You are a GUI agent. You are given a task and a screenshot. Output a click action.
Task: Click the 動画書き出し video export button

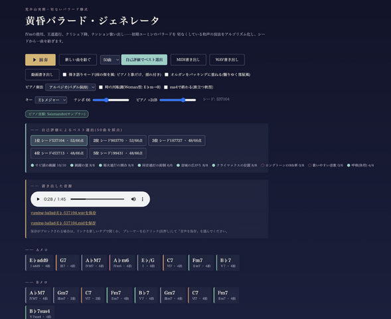42,74
